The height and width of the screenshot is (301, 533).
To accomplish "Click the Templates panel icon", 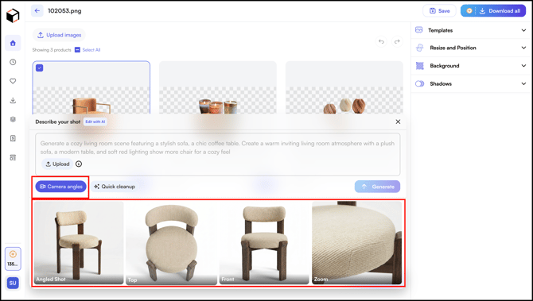I will point(419,30).
